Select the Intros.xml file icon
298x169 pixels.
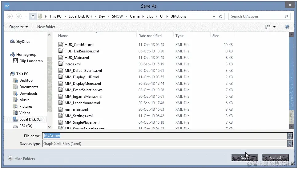point(61,64)
